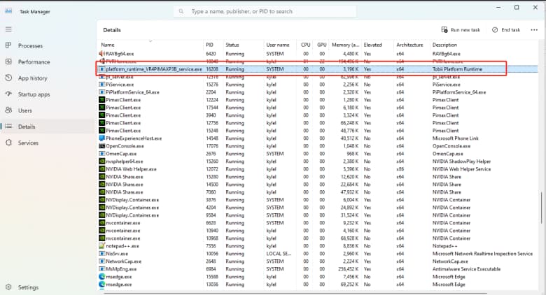Open the more options ellipsis menu
Image resolution: width=546 pixels, height=295 pixels.
pyautogui.click(x=534, y=30)
